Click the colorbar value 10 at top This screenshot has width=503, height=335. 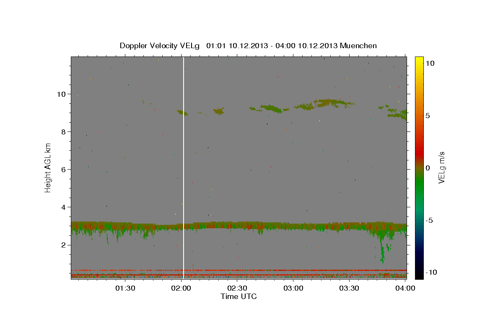pos(430,63)
